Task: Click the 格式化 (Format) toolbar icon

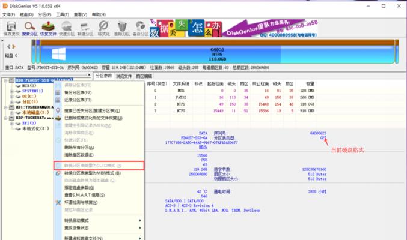Action: (x=103, y=26)
